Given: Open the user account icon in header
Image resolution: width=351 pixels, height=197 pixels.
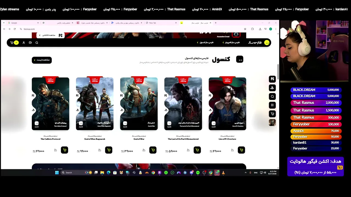Looking at the screenshot, I should 24,43.
